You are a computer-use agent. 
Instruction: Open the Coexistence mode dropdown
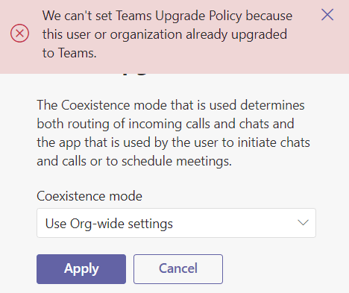click(176, 223)
